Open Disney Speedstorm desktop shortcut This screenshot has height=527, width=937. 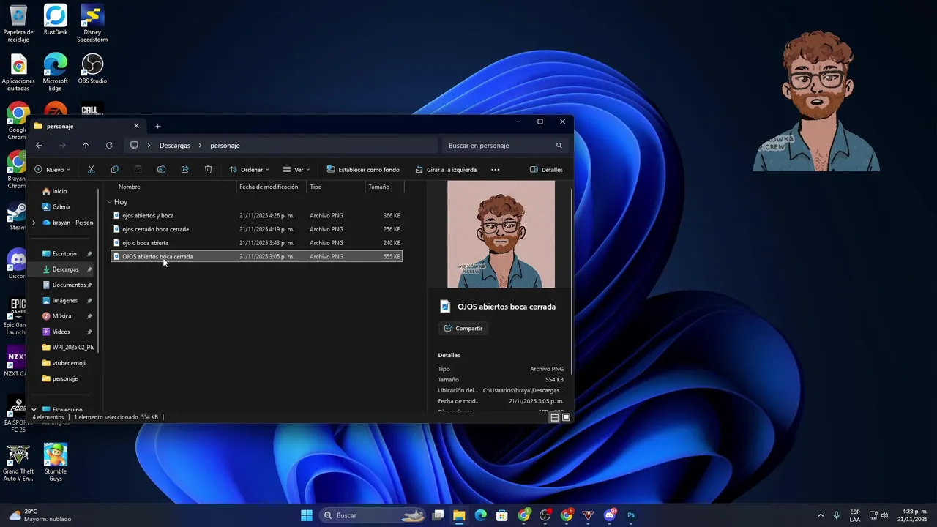tap(92, 23)
